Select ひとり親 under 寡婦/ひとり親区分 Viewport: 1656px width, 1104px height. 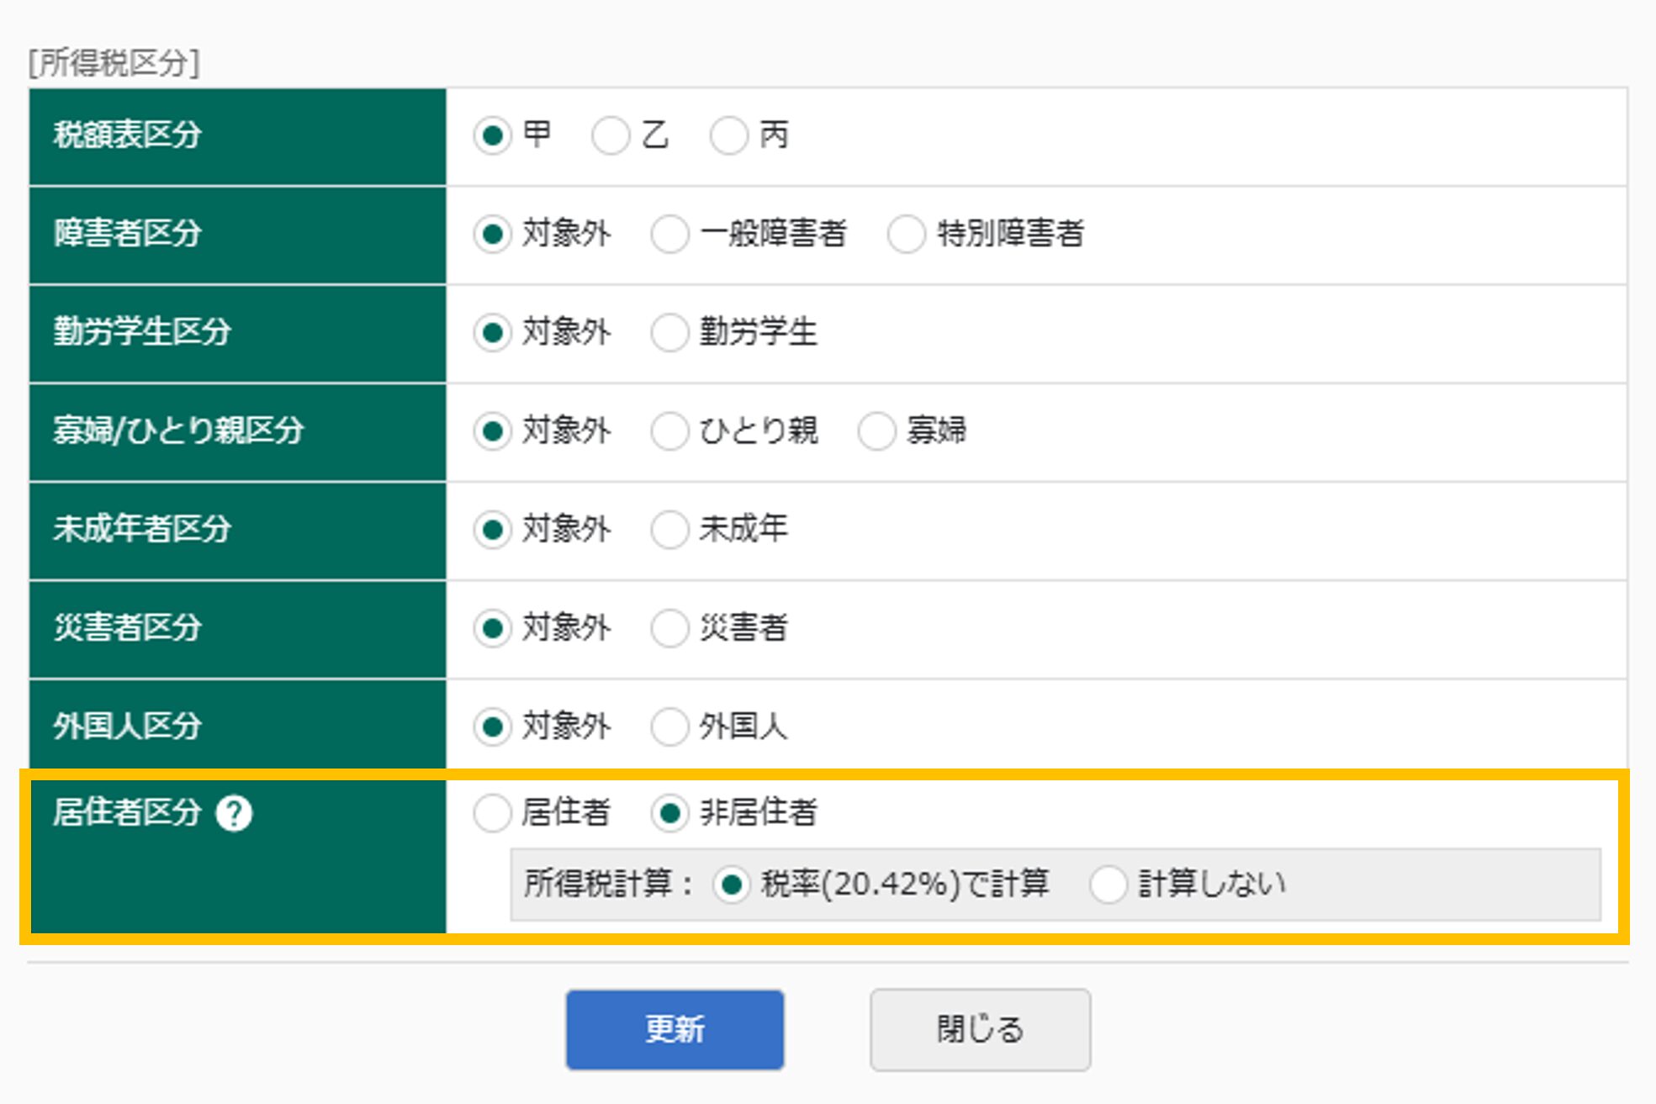pos(669,431)
